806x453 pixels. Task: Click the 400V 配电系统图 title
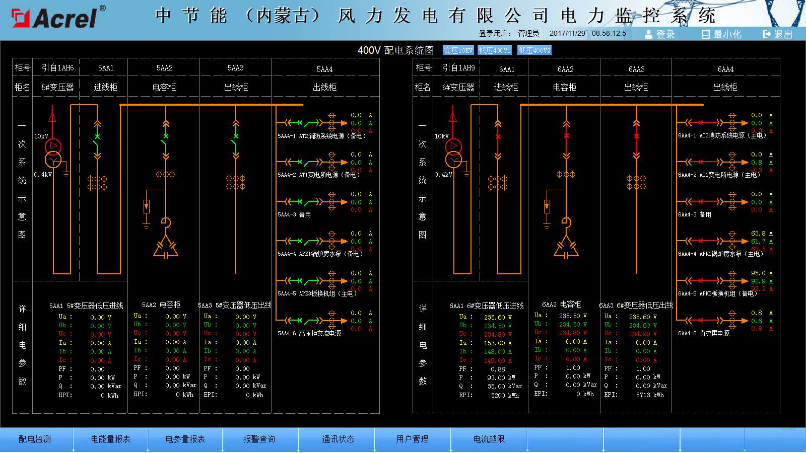coord(395,50)
